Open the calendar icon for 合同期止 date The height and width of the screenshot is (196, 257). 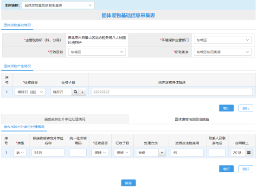pos(249,153)
